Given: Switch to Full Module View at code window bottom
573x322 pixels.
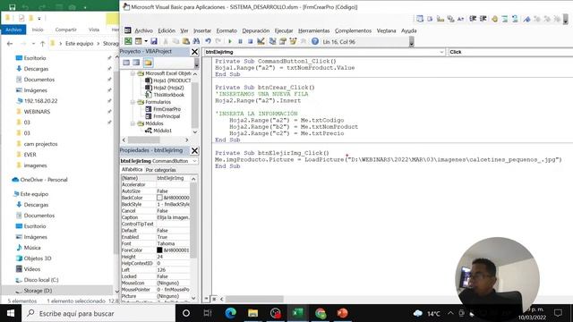Looking at the screenshot, I should (x=214, y=299).
